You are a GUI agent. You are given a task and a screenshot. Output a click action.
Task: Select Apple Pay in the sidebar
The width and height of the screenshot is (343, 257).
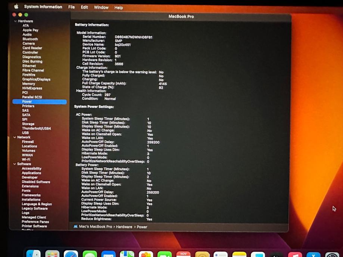(30, 30)
